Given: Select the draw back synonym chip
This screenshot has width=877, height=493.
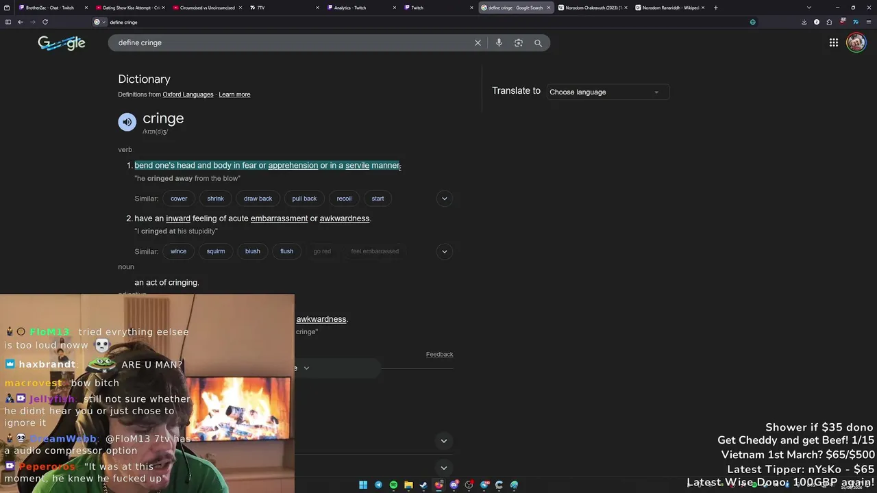Looking at the screenshot, I should [x=258, y=199].
